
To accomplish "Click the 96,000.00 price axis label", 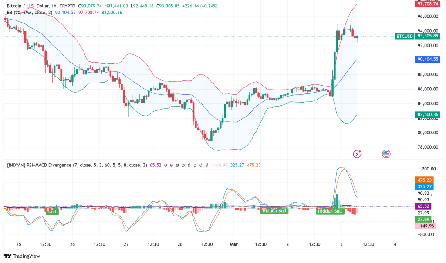I will [428, 17].
